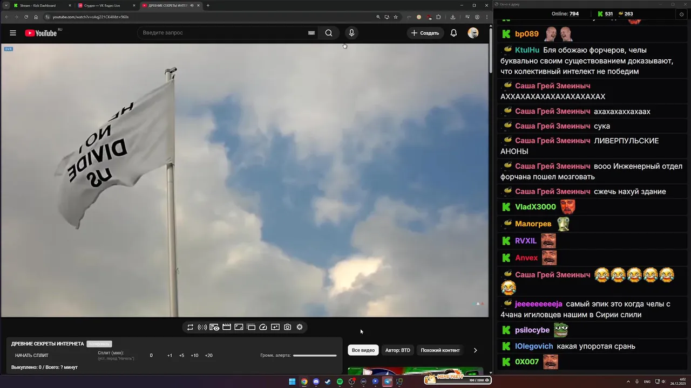Select the Похожий контент filter chip
Screen dimensions: 691x388
pyautogui.click(x=441, y=350)
